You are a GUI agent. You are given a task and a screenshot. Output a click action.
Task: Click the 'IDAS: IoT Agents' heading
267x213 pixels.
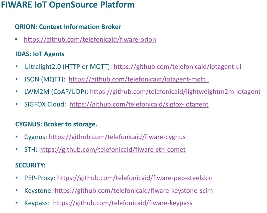[x=40, y=54]
